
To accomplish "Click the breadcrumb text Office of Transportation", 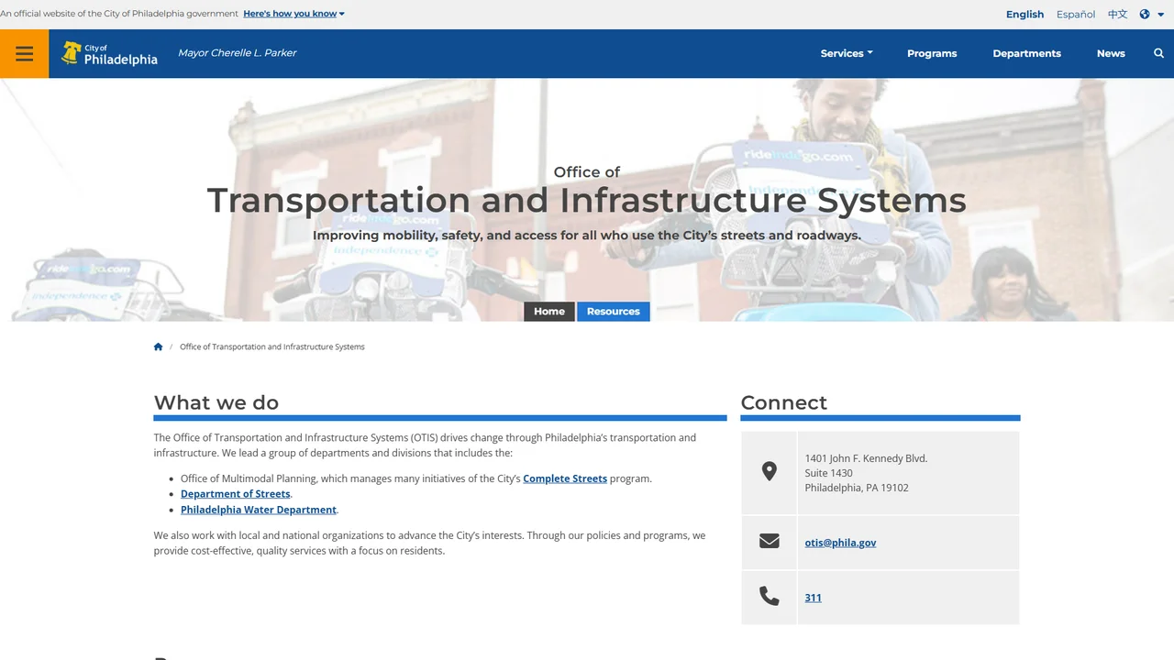I will (x=272, y=346).
